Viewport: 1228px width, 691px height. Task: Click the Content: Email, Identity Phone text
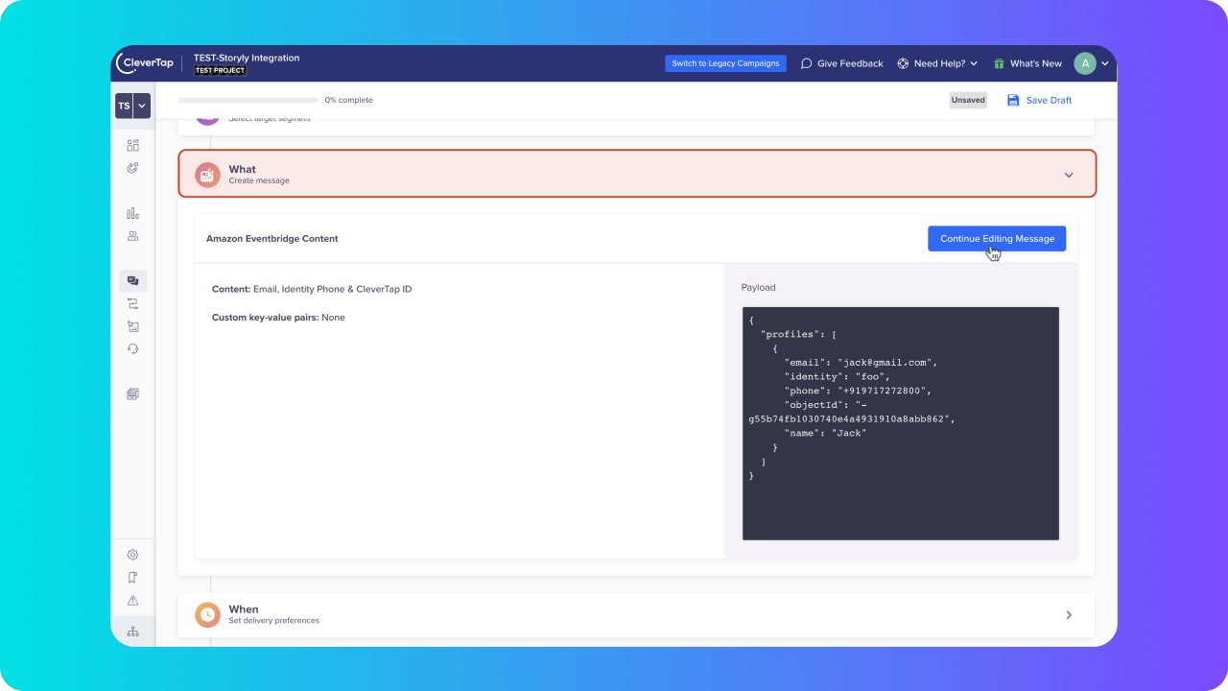(x=312, y=289)
